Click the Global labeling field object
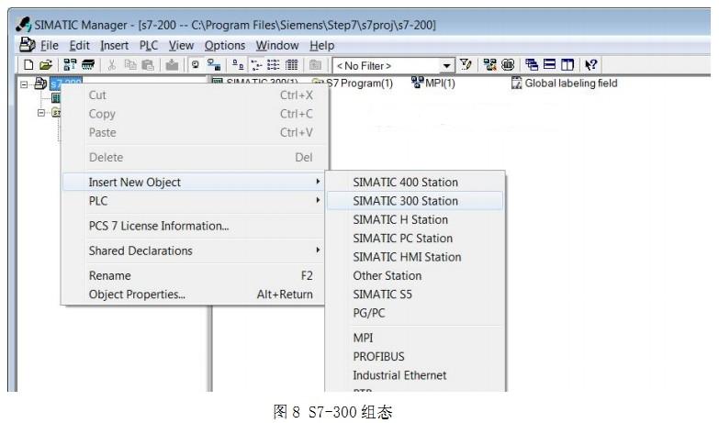Viewport: 719px width, 423px height. coord(565,83)
